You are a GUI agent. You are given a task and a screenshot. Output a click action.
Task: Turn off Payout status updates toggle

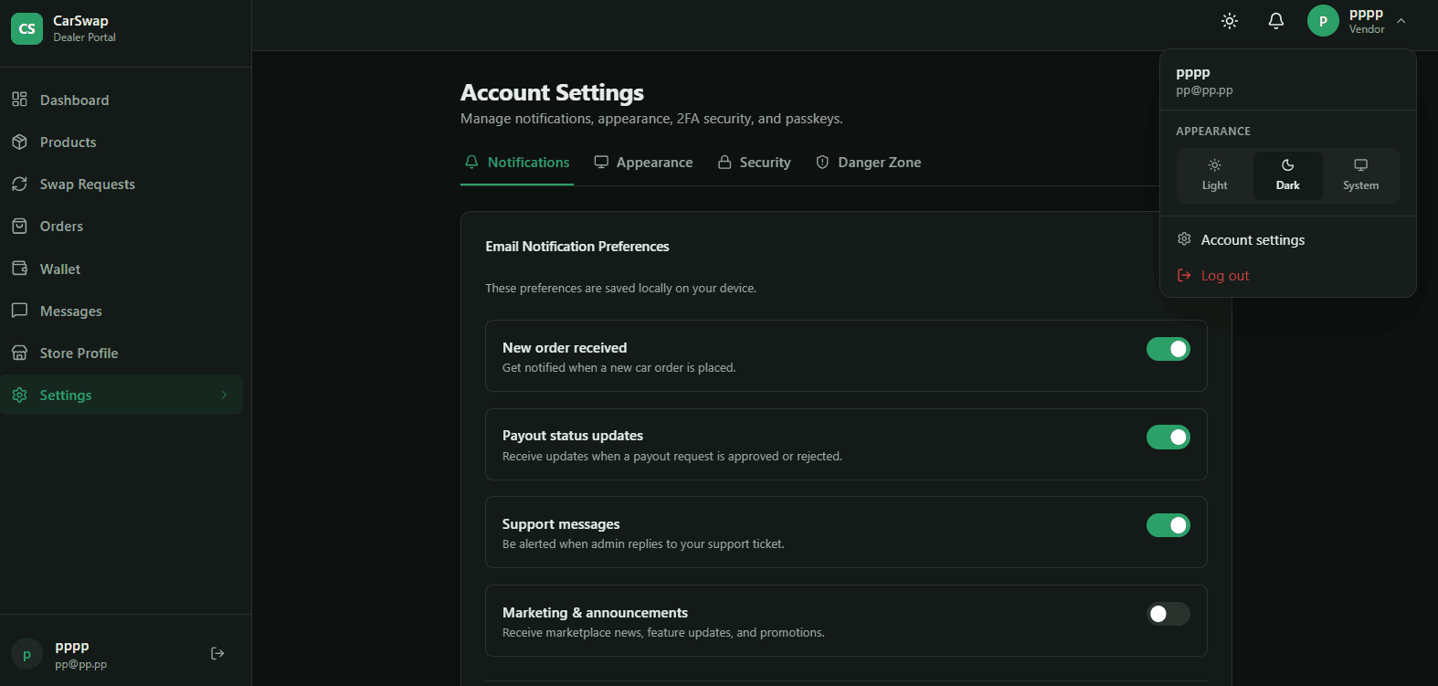point(1168,438)
